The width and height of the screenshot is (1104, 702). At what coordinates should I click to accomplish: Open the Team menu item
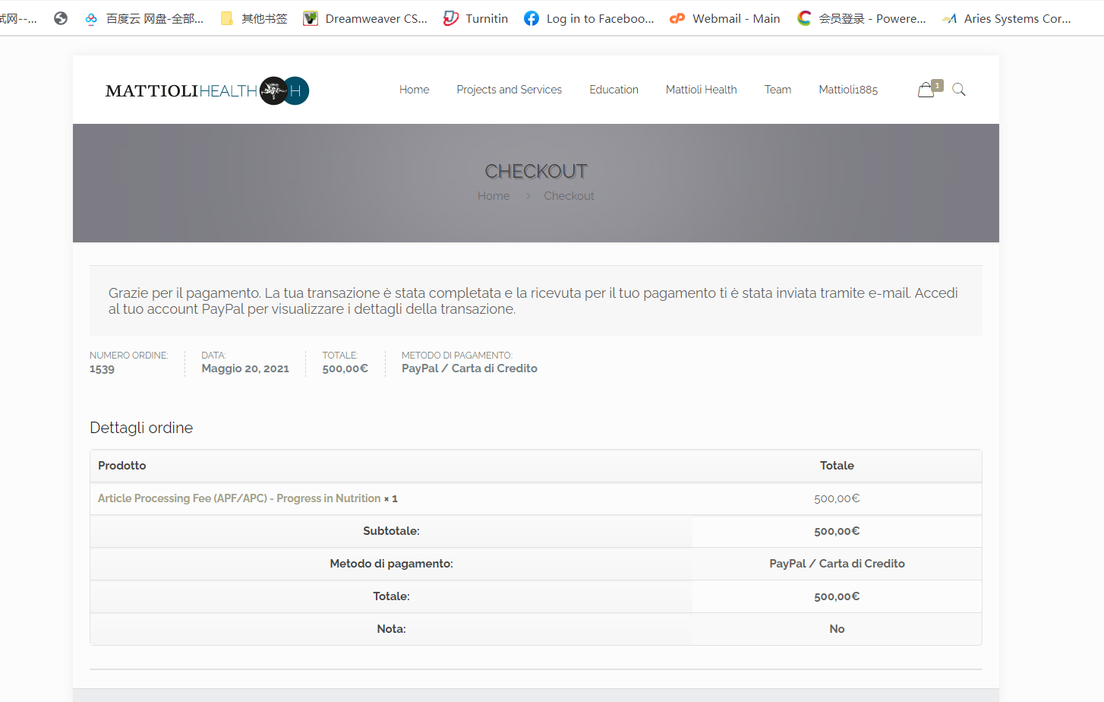[x=778, y=90]
